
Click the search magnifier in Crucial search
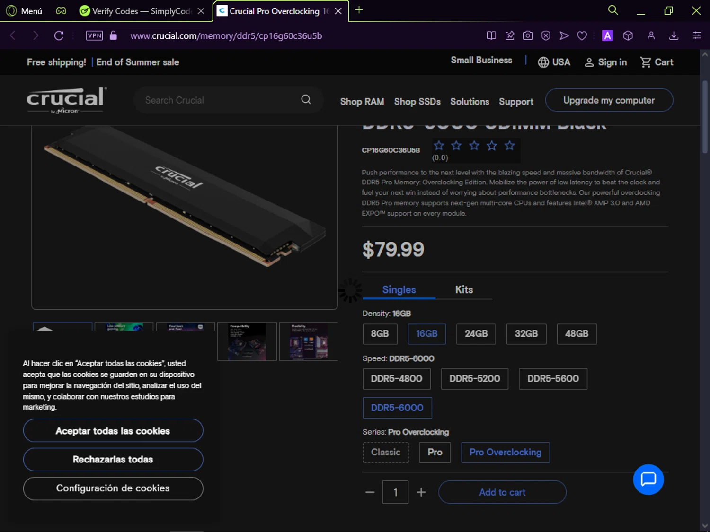pos(306,99)
